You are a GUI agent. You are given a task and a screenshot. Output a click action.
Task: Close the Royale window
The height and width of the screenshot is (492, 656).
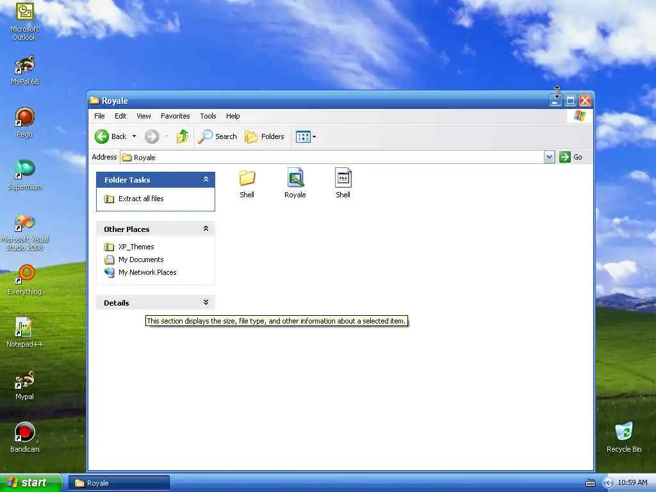tap(585, 101)
